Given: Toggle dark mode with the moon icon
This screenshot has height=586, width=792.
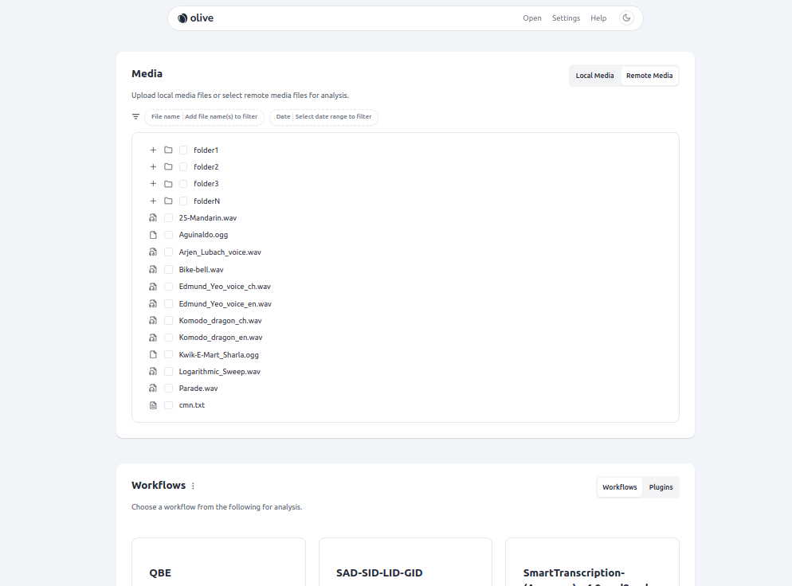Looking at the screenshot, I should 626,17.
